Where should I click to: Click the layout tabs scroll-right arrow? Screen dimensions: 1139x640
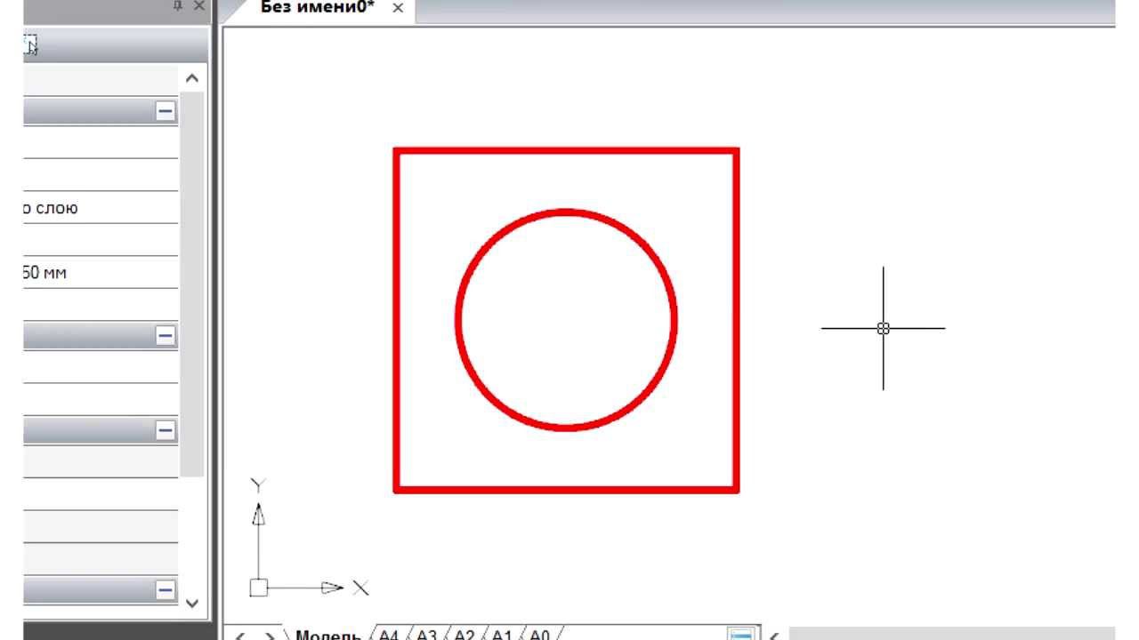pyautogui.click(x=270, y=636)
